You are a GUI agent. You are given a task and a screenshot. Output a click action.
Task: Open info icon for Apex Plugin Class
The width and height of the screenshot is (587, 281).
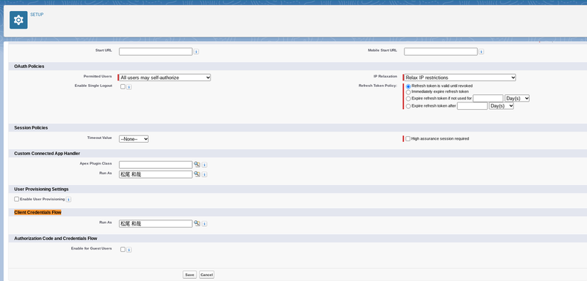tap(205, 165)
